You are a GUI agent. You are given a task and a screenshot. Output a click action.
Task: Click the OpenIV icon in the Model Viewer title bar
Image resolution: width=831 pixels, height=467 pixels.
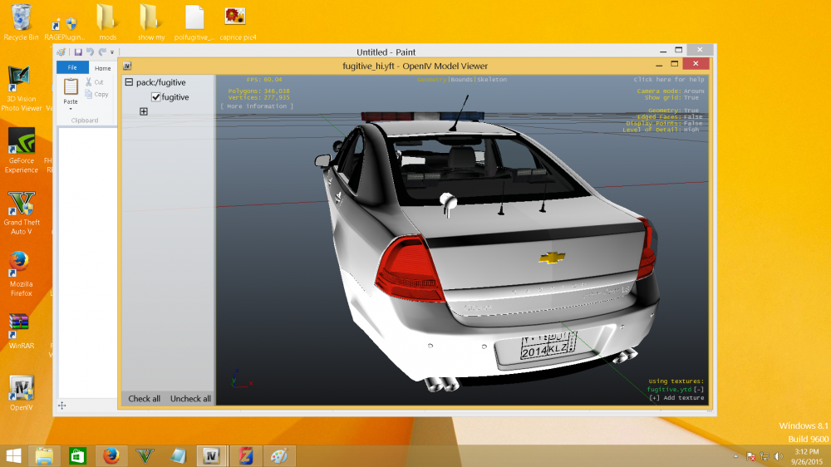[x=127, y=66]
